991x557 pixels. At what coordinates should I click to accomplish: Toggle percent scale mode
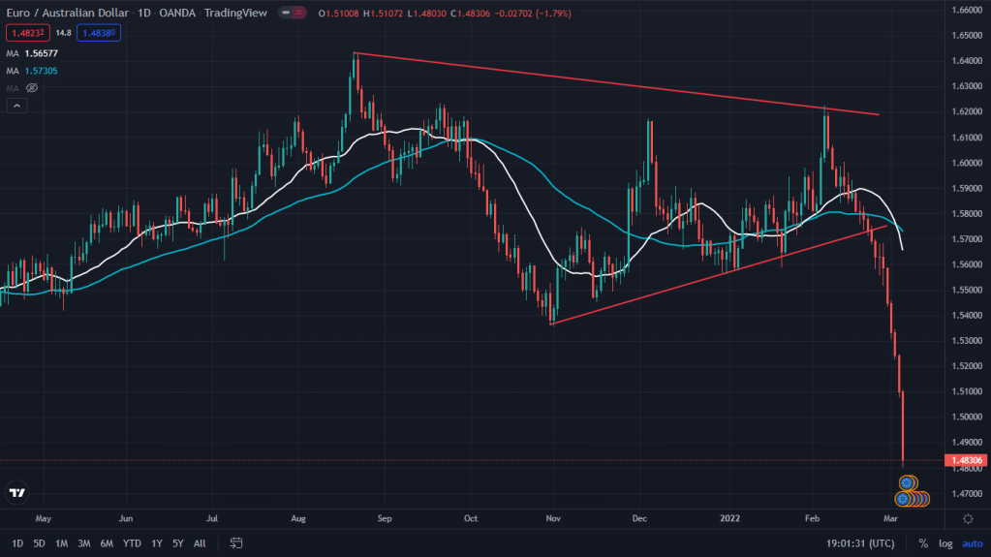(923, 542)
